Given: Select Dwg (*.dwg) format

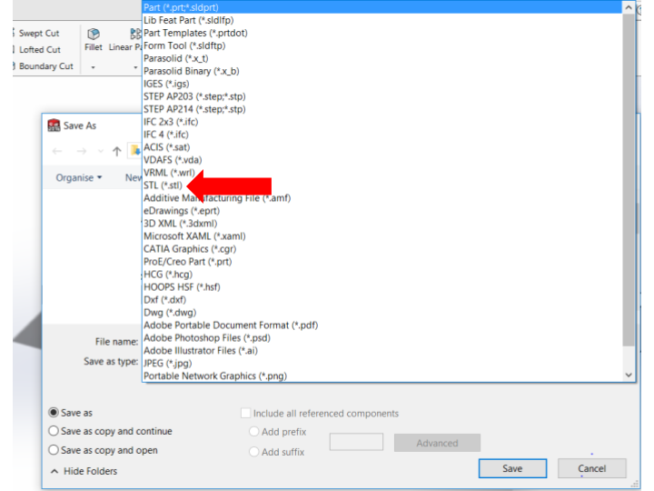Looking at the screenshot, I should (x=382, y=312).
